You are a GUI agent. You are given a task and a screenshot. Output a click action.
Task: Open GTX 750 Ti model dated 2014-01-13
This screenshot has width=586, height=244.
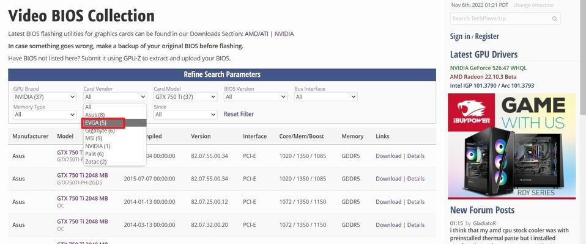(x=82, y=198)
